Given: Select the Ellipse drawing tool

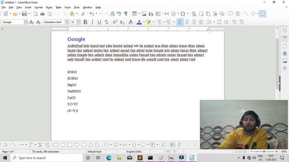Looking at the screenshot, I should click(x=77, y=145).
